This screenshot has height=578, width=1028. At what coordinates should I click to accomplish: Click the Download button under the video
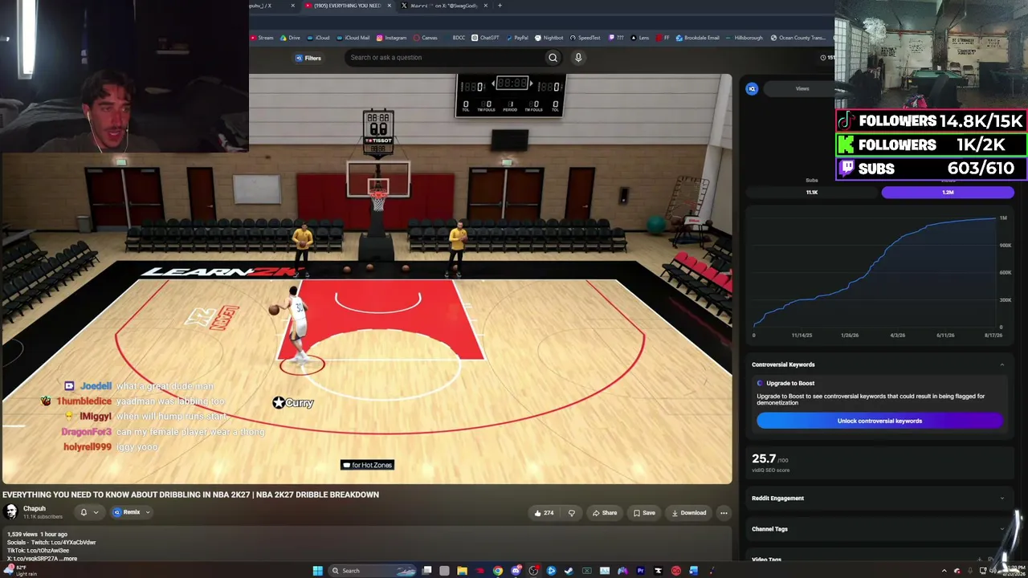[x=689, y=513]
